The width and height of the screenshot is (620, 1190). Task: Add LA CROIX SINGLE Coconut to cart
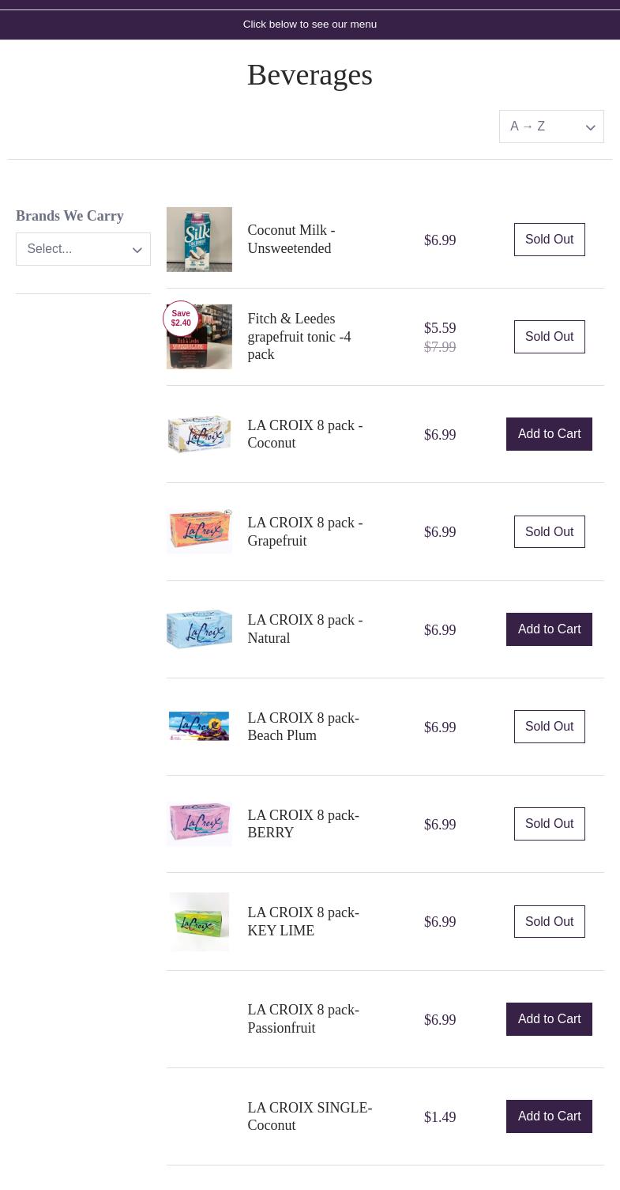[549, 1116]
